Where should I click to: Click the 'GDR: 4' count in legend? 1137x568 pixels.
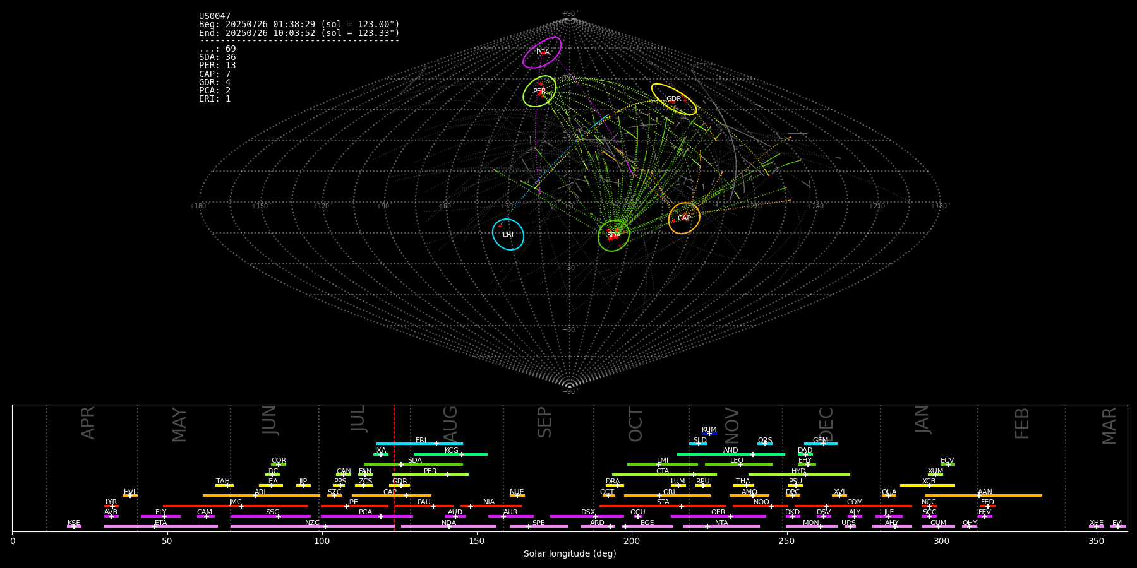pyautogui.click(x=215, y=83)
